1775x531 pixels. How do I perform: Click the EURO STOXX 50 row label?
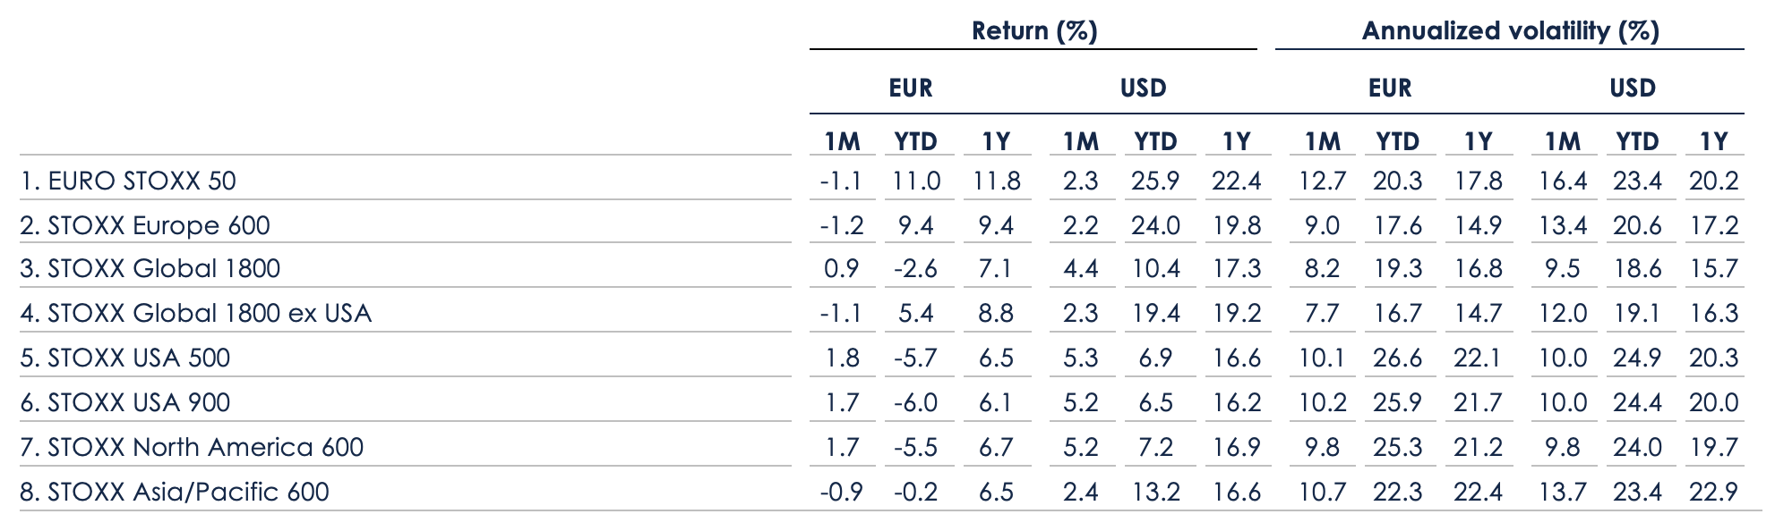pyautogui.click(x=128, y=181)
